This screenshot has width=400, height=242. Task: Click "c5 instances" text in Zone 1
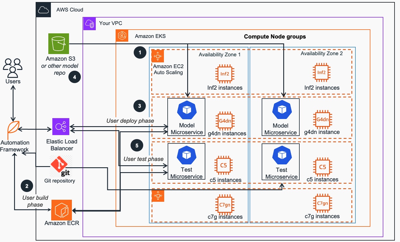click(x=225, y=180)
